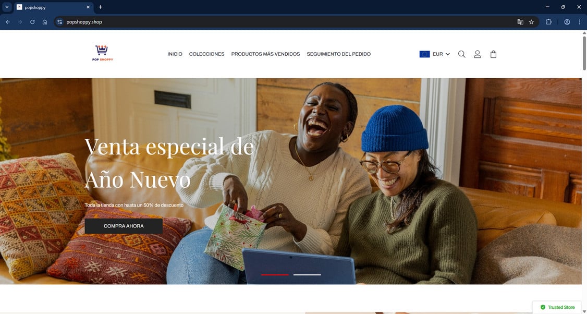Expand the EUR currency selector

[x=435, y=54]
